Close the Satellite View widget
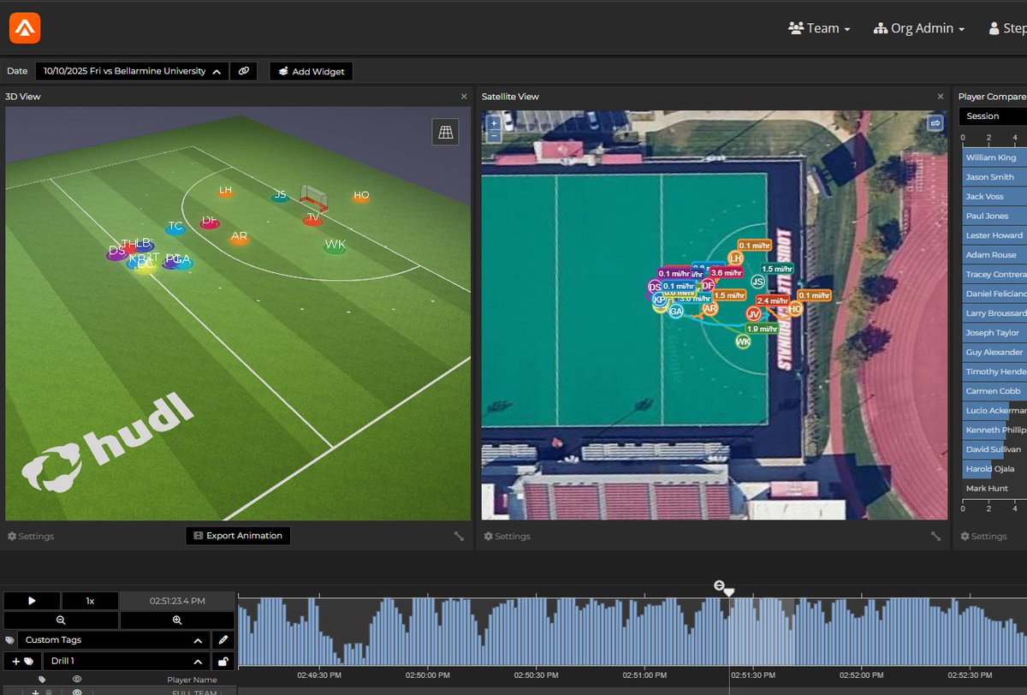 [941, 97]
